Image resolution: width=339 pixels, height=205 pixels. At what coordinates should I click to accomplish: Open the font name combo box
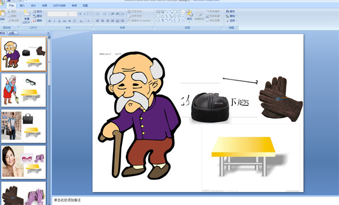point(58,14)
